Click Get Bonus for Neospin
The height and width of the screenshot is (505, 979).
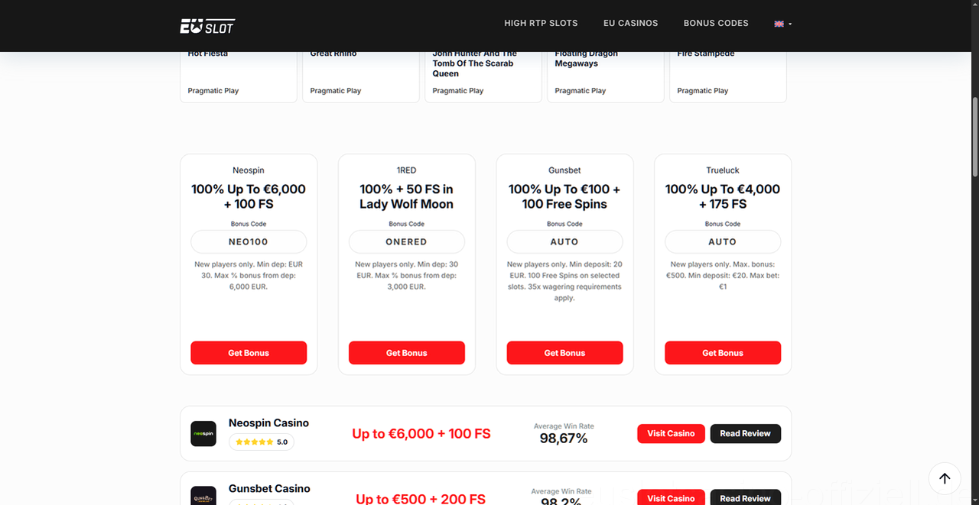click(249, 353)
